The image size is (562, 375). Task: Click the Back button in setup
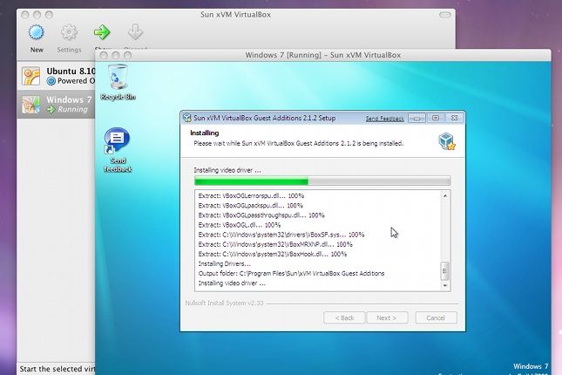pos(344,318)
